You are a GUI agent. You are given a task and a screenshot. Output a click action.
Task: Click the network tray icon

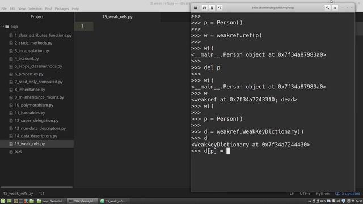click(x=353, y=201)
